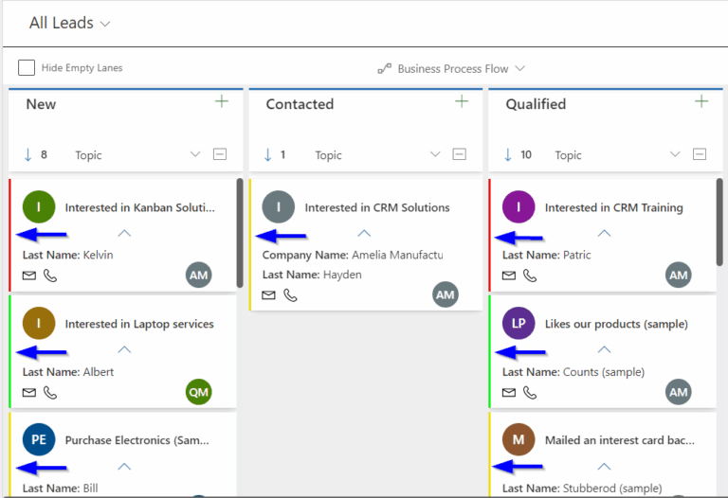Open lead Interested in CRM Training

tap(614, 207)
